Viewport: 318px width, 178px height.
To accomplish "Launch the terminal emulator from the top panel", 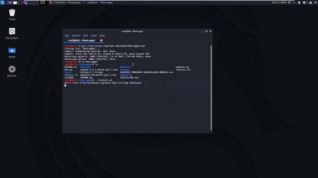I will 20,2.
